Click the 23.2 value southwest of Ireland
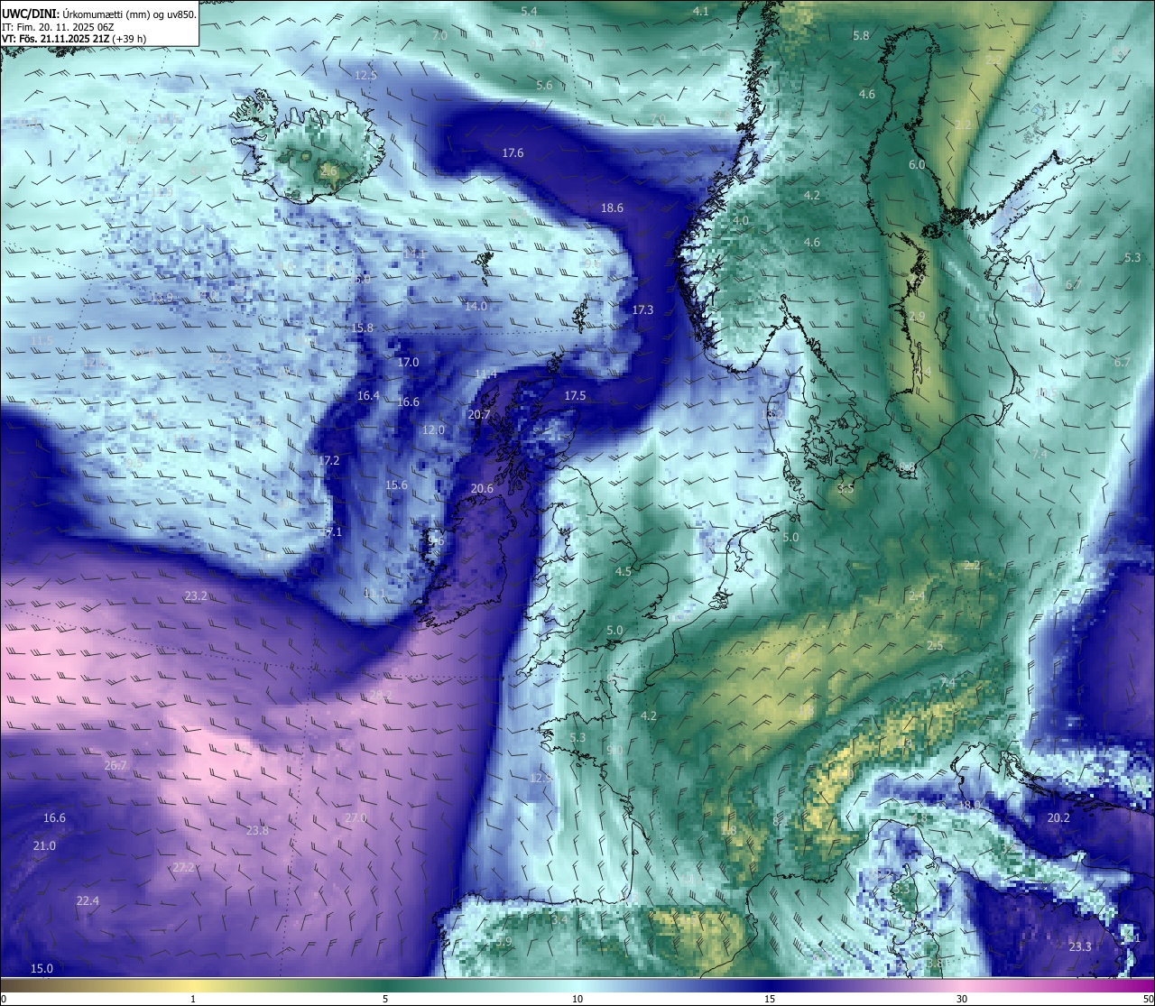Viewport: 1155px width, 1006px height. coord(196,596)
